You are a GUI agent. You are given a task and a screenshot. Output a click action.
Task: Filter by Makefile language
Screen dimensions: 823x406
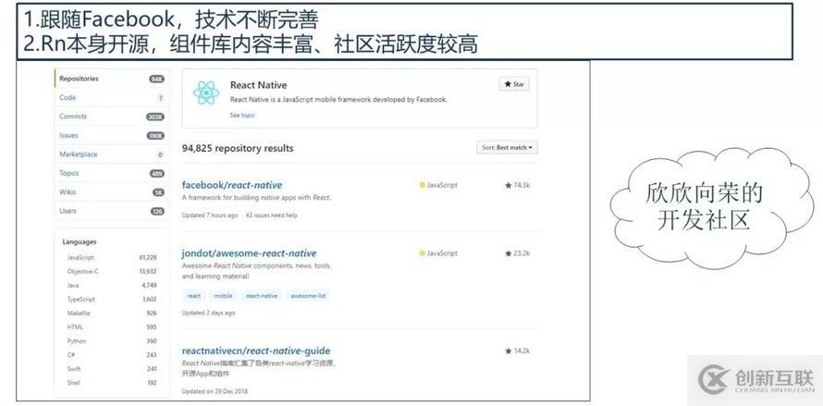[x=112, y=313]
